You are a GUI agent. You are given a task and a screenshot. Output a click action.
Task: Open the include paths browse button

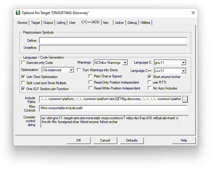tap(185, 99)
